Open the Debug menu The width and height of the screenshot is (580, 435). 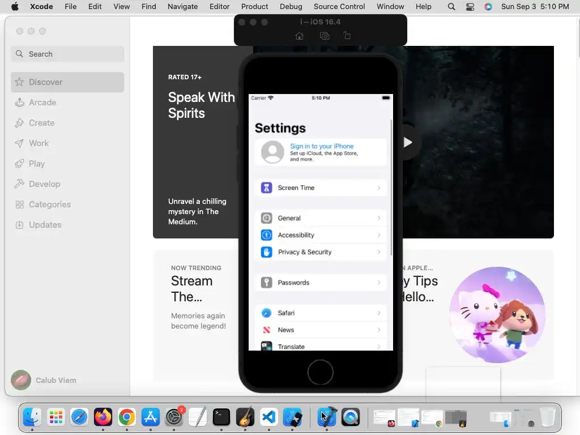[x=291, y=7]
